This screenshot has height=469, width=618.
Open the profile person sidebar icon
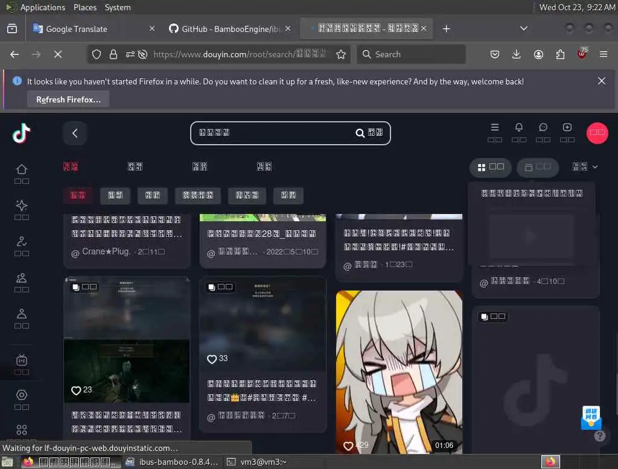tap(22, 314)
